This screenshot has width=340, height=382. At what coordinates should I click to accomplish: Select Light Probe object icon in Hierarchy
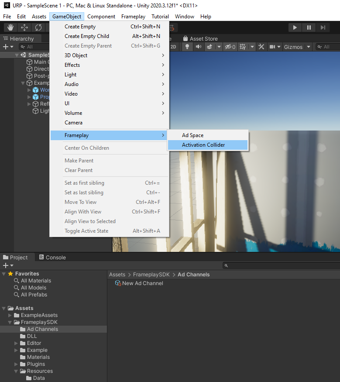pos(35,111)
